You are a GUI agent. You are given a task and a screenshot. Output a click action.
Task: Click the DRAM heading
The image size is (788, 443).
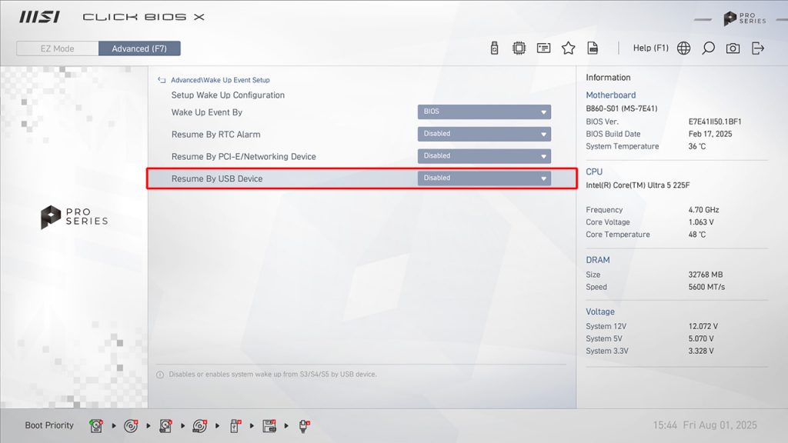pyautogui.click(x=597, y=260)
